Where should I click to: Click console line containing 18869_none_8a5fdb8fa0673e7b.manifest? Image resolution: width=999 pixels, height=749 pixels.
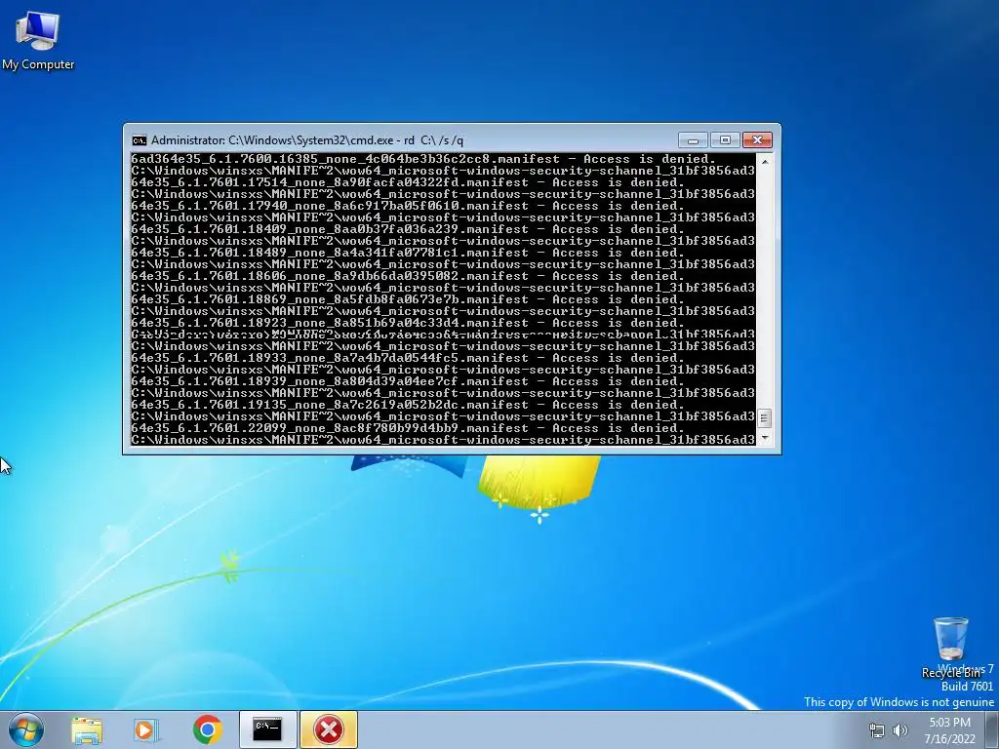click(x=408, y=300)
